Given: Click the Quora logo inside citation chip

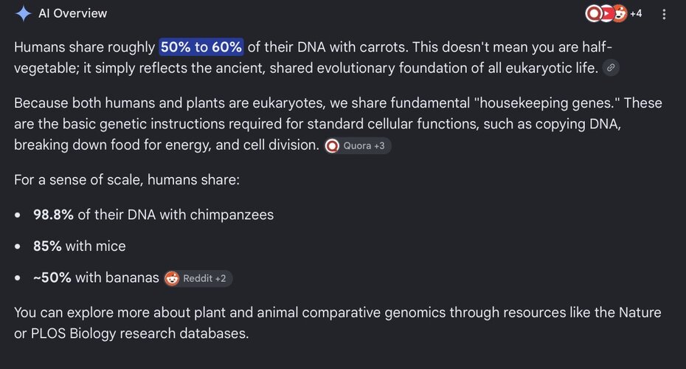Looking at the screenshot, I should coord(332,146).
